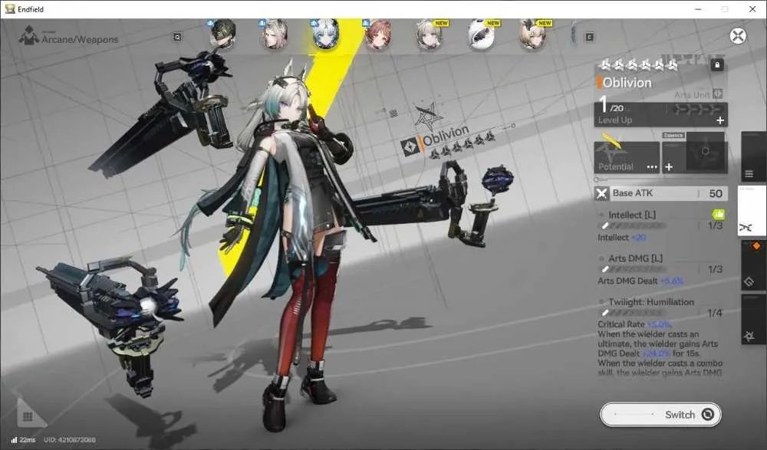Open the Potential panel
The image size is (767, 450).
627,157
